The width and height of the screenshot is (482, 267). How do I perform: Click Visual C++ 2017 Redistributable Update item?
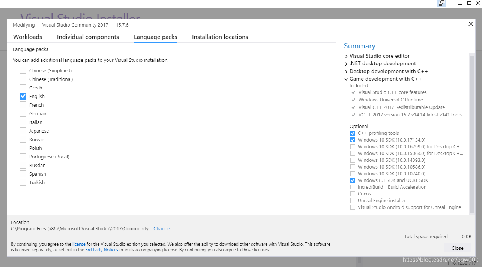click(401, 107)
